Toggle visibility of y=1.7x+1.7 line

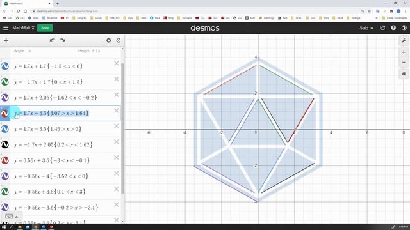pyautogui.click(x=5, y=66)
